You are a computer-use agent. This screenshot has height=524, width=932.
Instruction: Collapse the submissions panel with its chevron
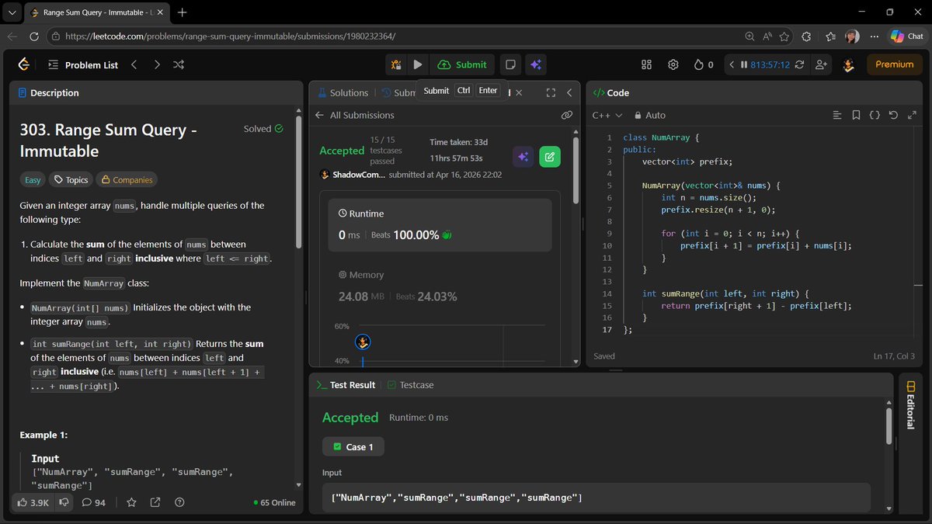[x=569, y=92]
